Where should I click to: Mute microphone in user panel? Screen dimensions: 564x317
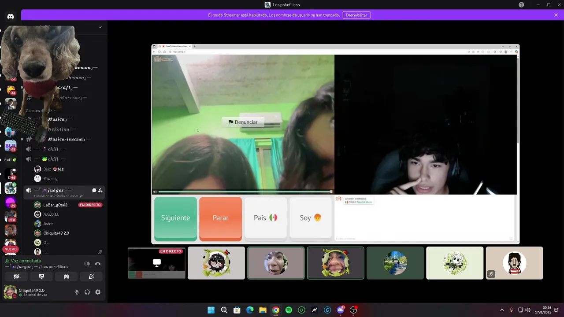pos(77,292)
